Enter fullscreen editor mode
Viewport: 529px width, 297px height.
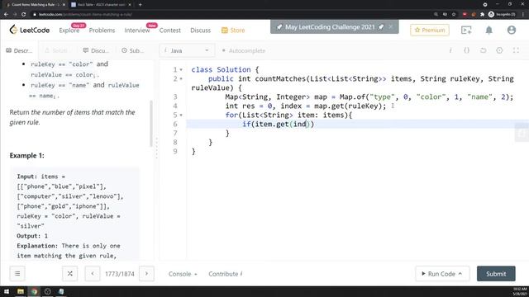(516, 50)
